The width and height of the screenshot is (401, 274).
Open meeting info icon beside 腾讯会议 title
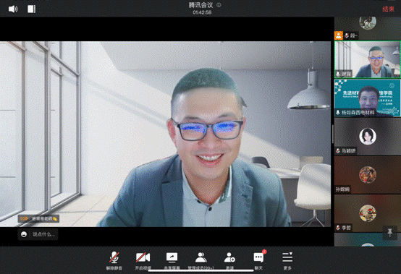coord(219,5)
